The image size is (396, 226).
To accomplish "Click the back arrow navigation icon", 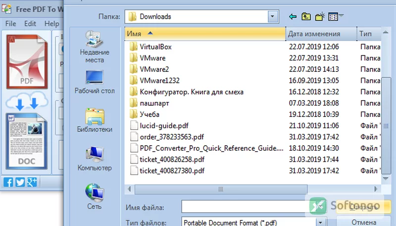I will click(293, 17).
